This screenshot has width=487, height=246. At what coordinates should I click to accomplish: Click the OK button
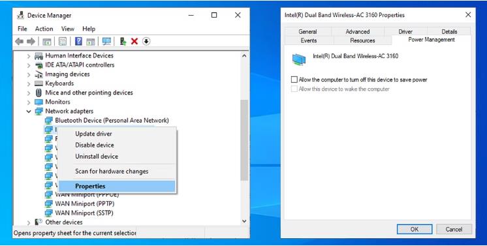pos(415,229)
